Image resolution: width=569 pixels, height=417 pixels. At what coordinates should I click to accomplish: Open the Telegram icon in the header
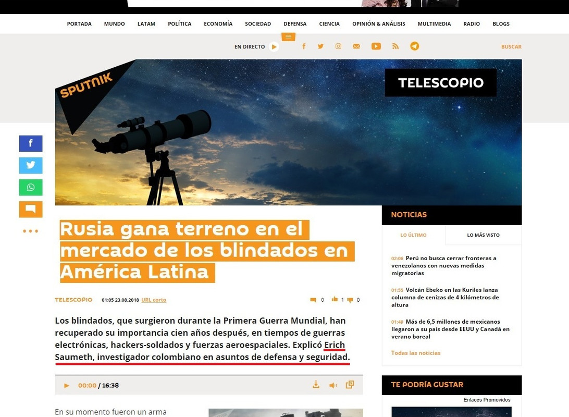click(414, 46)
